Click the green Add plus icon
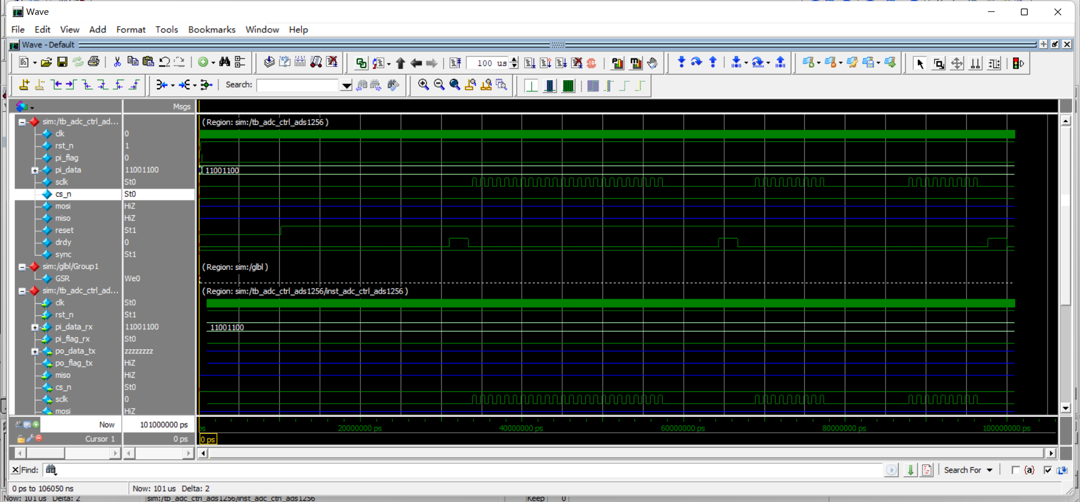Image resolution: width=1080 pixels, height=502 pixels. point(203,62)
